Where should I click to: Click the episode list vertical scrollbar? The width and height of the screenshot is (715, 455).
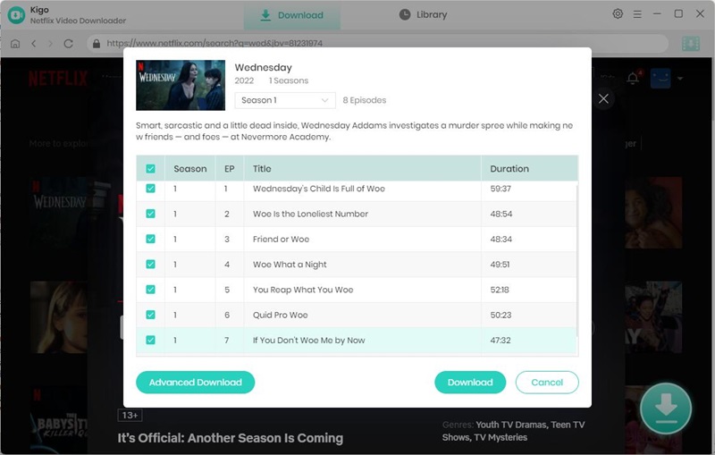pyautogui.click(x=576, y=260)
